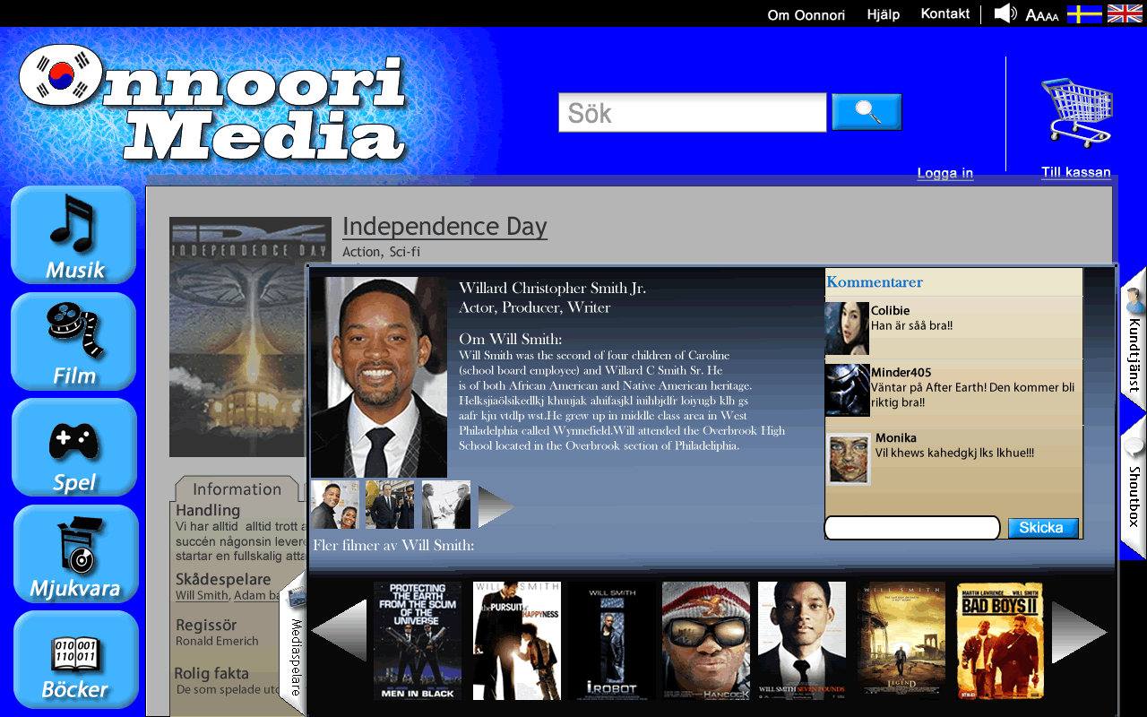This screenshot has height=717, width=1147.
Task: Show next Will Smith photos arrow
Action: click(x=496, y=506)
